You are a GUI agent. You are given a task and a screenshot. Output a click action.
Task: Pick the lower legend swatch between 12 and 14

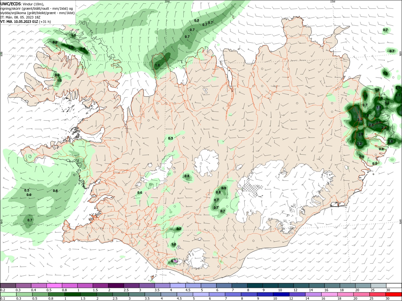297,294
